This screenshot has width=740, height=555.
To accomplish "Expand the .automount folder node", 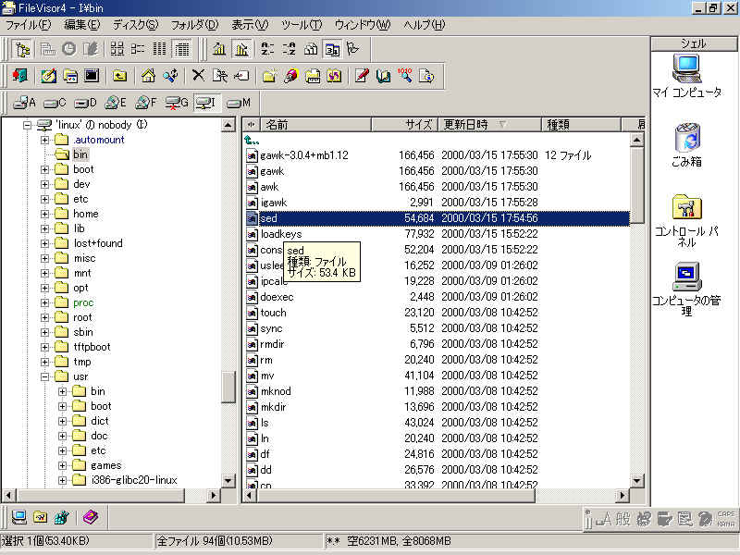I will (44, 140).
